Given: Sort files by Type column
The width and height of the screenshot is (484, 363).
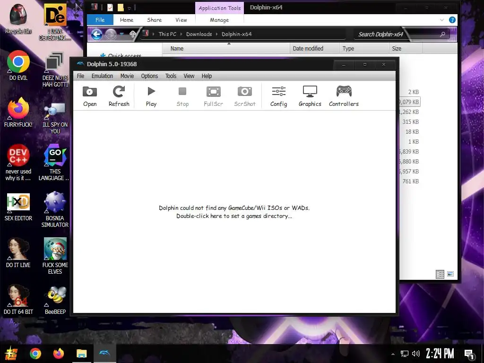Looking at the screenshot, I should point(364,49).
